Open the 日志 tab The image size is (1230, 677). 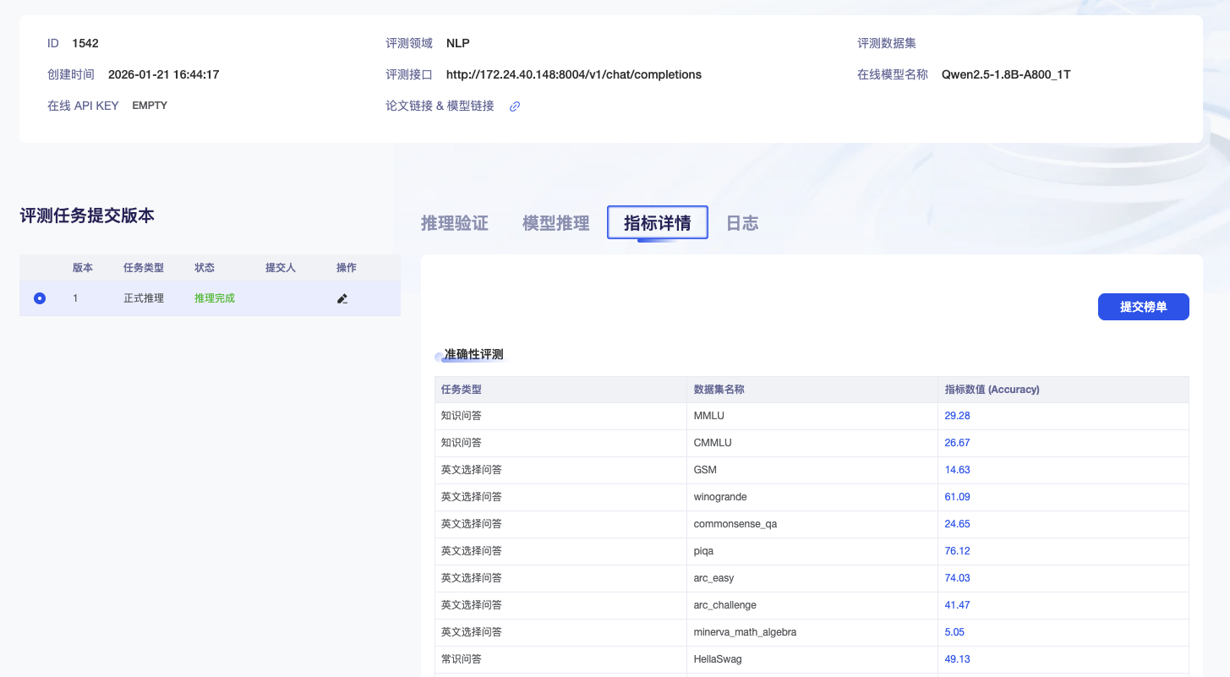741,222
